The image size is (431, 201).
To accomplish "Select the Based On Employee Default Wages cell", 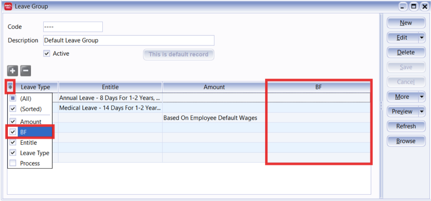I will [x=214, y=118].
